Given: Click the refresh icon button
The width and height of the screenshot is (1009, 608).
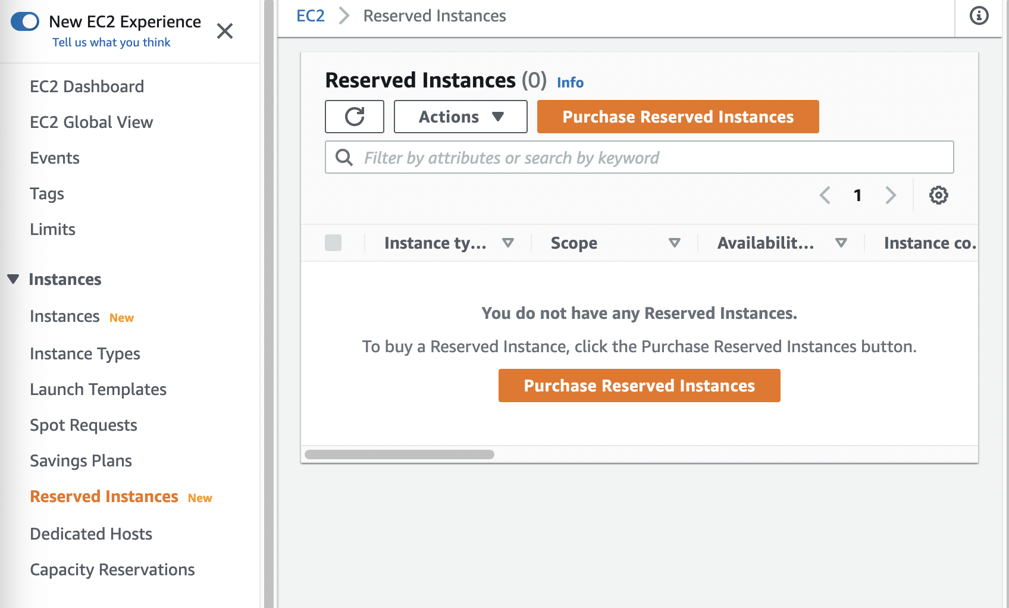Looking at the screenshot, I should coord(355,117).
